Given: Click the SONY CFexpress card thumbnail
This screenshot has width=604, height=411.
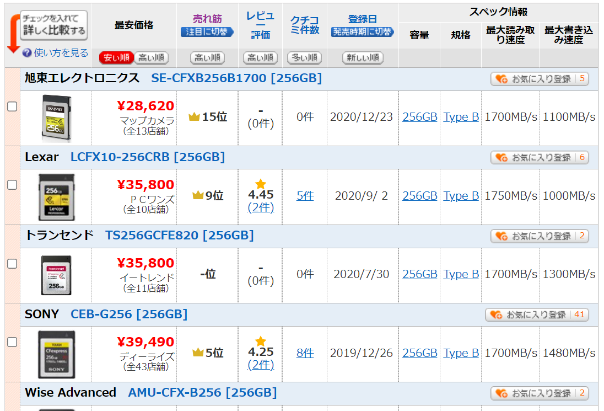Looking at the screenshot, I should click(x=56, y=354).
